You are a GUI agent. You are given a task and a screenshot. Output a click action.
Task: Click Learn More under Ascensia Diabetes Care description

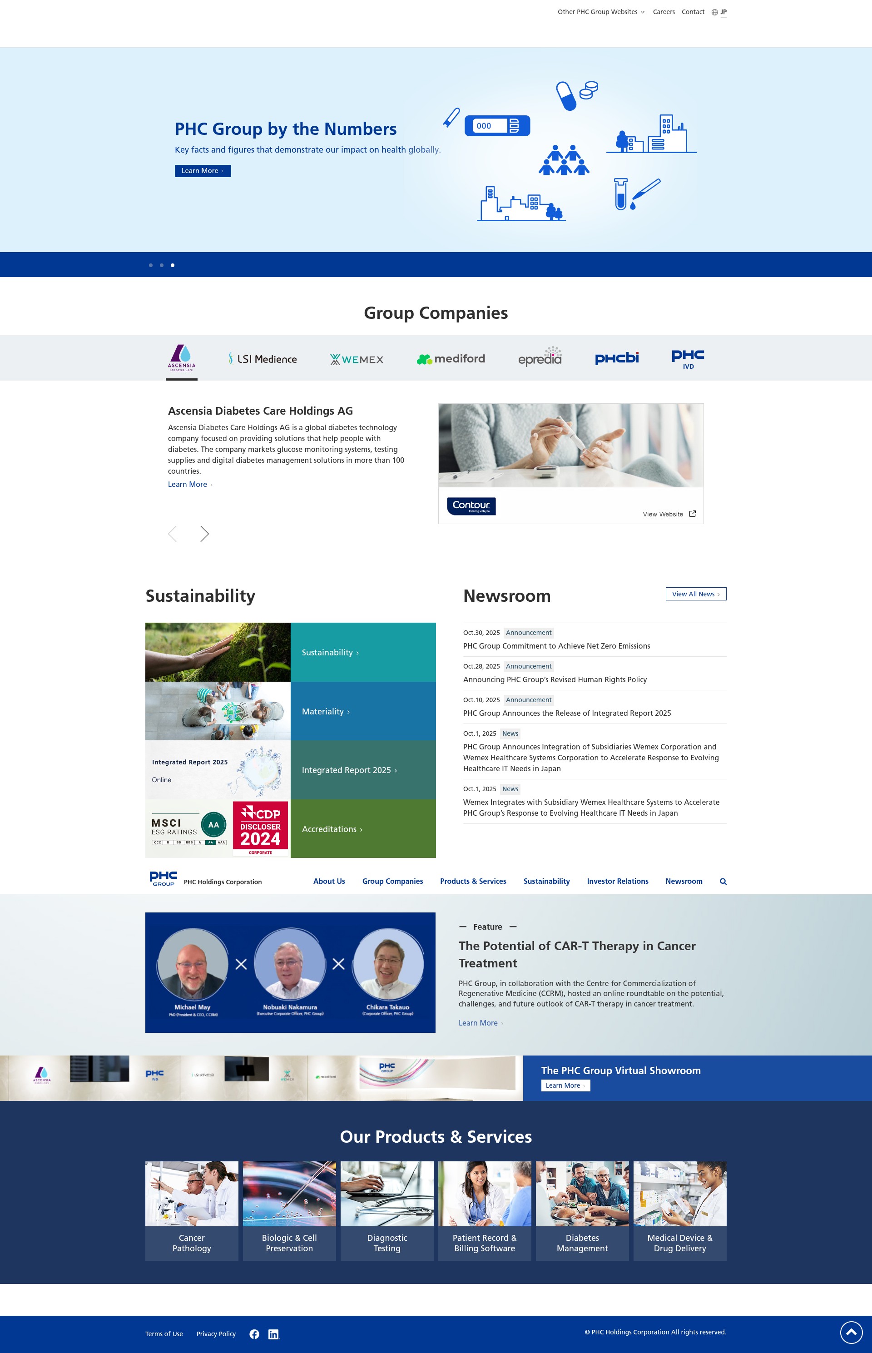[x=190, y=485]
